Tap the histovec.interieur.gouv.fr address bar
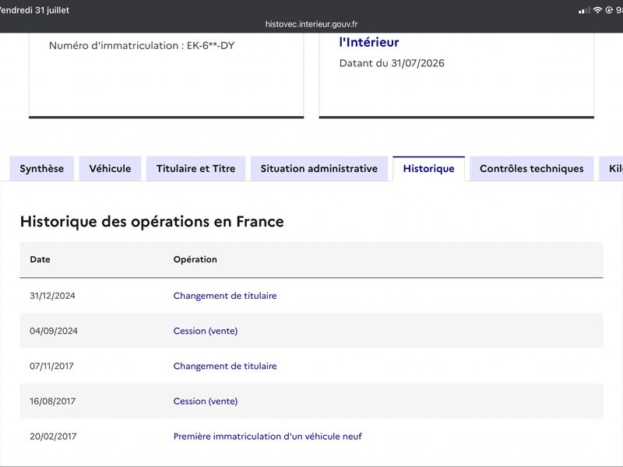The height and width of the screenshot is (467, 623). tap(311, 24)
